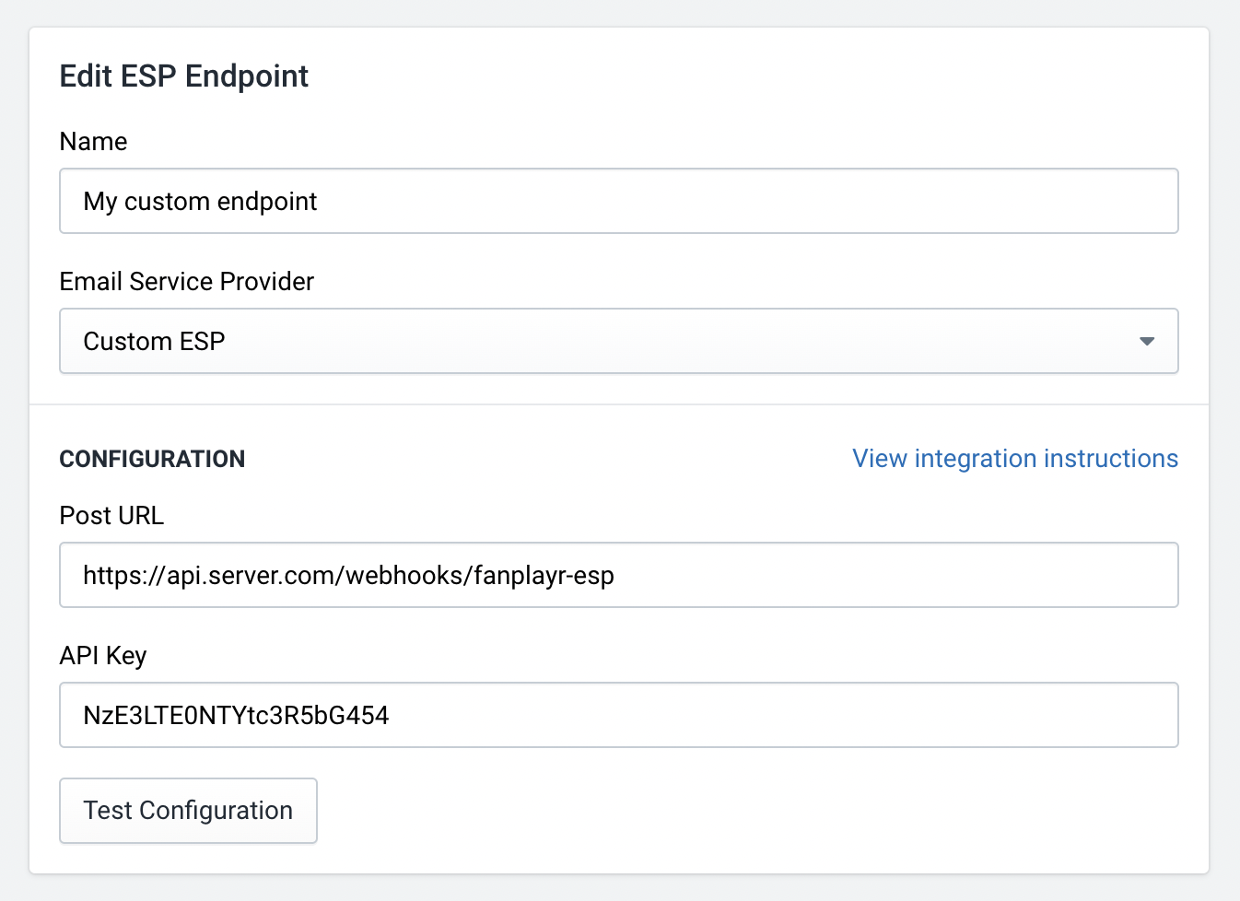Click empty space inside the Name field
The height and width of the screenshot is (901, 1240).
[746, 201]
